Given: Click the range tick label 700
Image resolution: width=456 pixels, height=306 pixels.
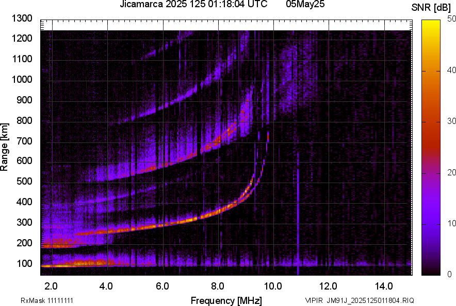Looking at the screenshot, I should 24,141.
